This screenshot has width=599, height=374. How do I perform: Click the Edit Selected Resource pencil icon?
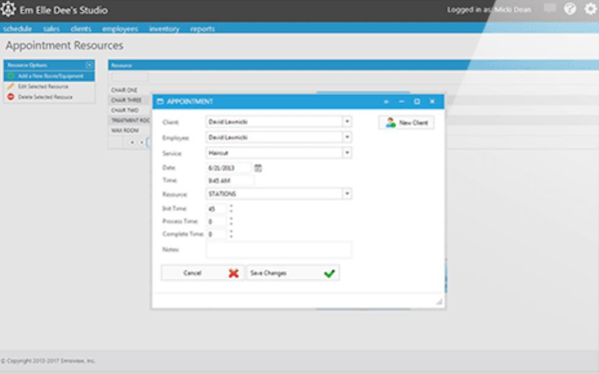11,86
